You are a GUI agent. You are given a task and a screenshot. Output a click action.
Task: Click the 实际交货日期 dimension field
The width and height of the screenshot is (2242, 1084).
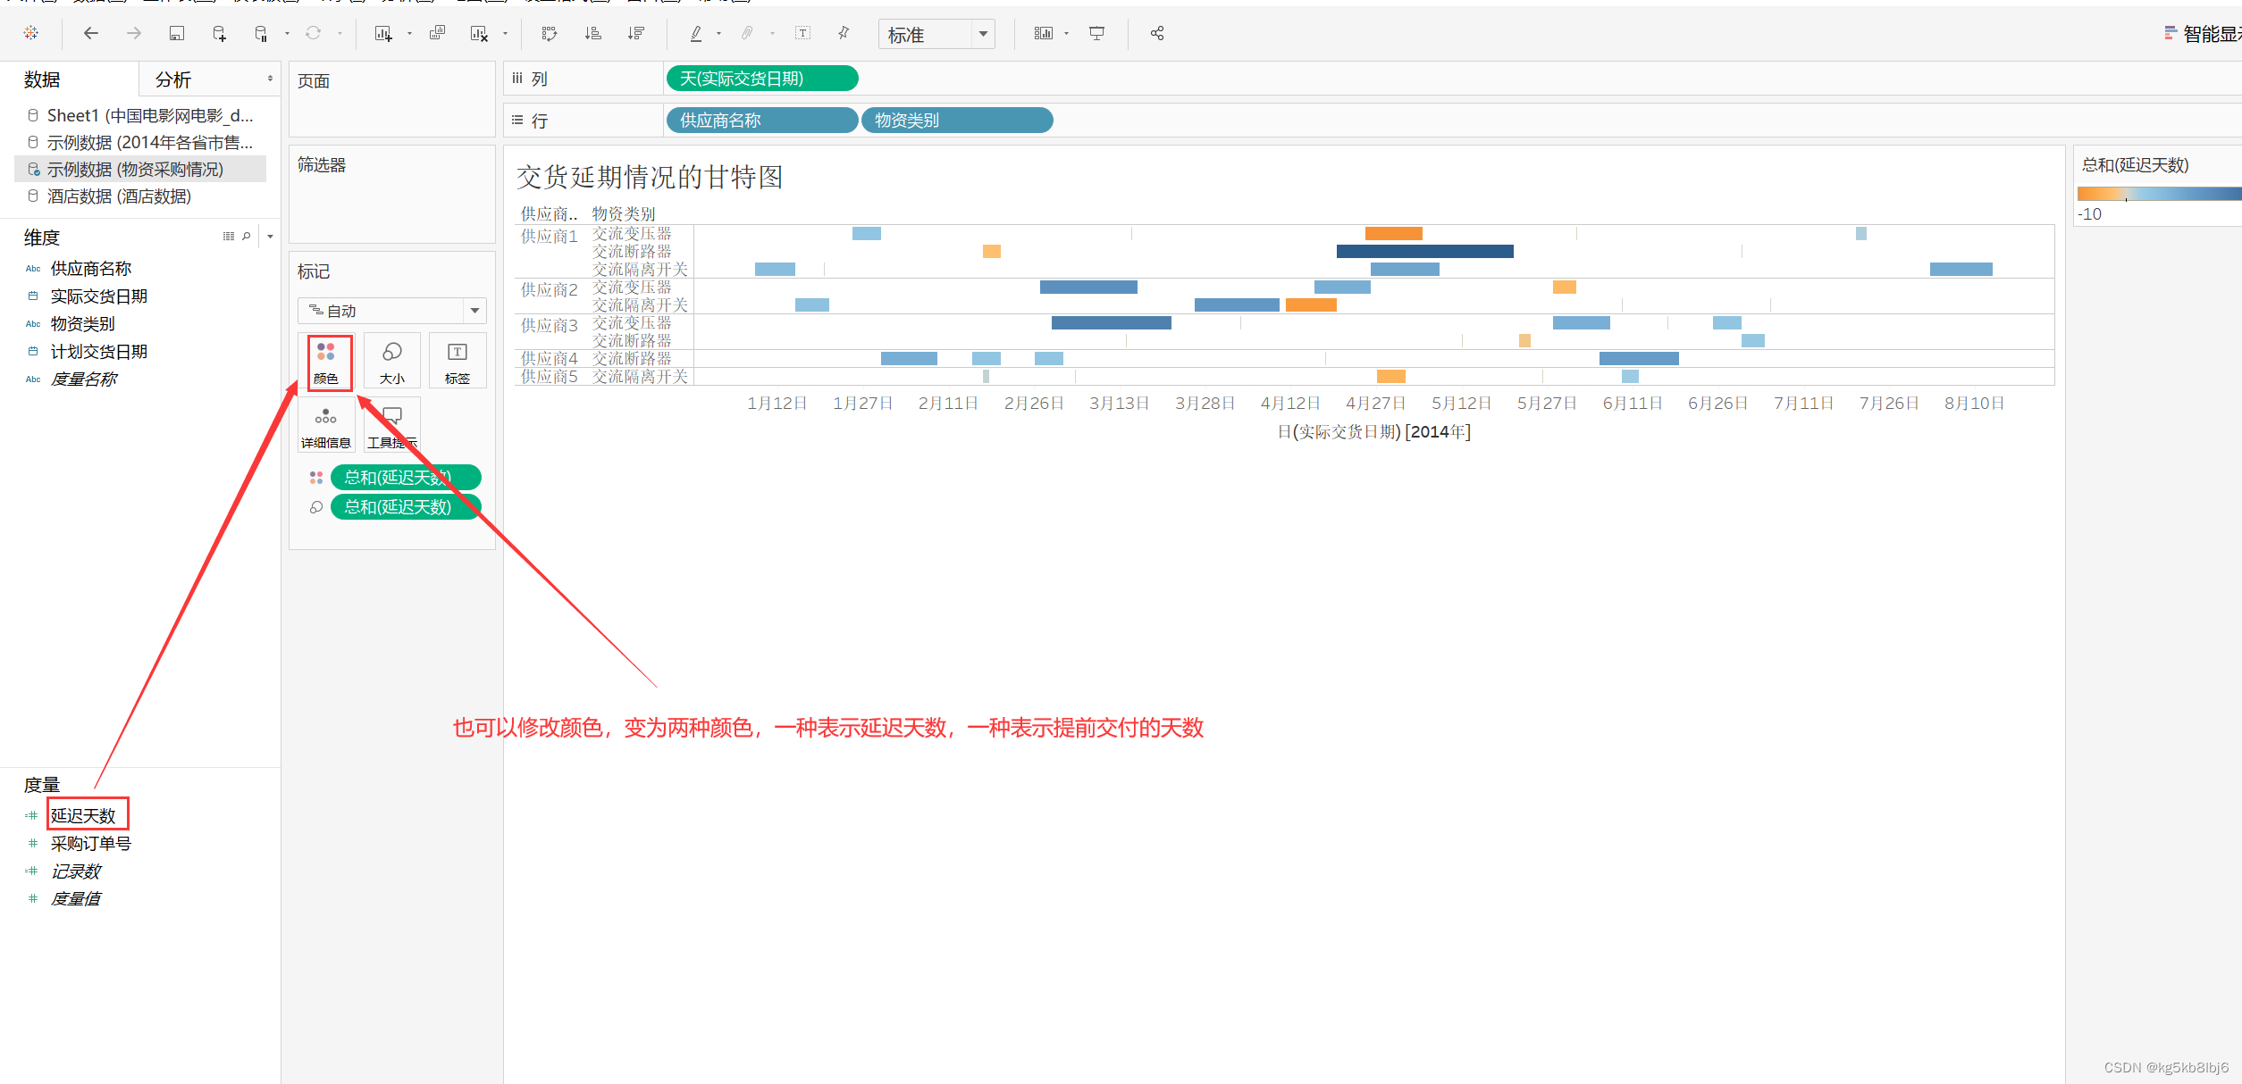98,296
